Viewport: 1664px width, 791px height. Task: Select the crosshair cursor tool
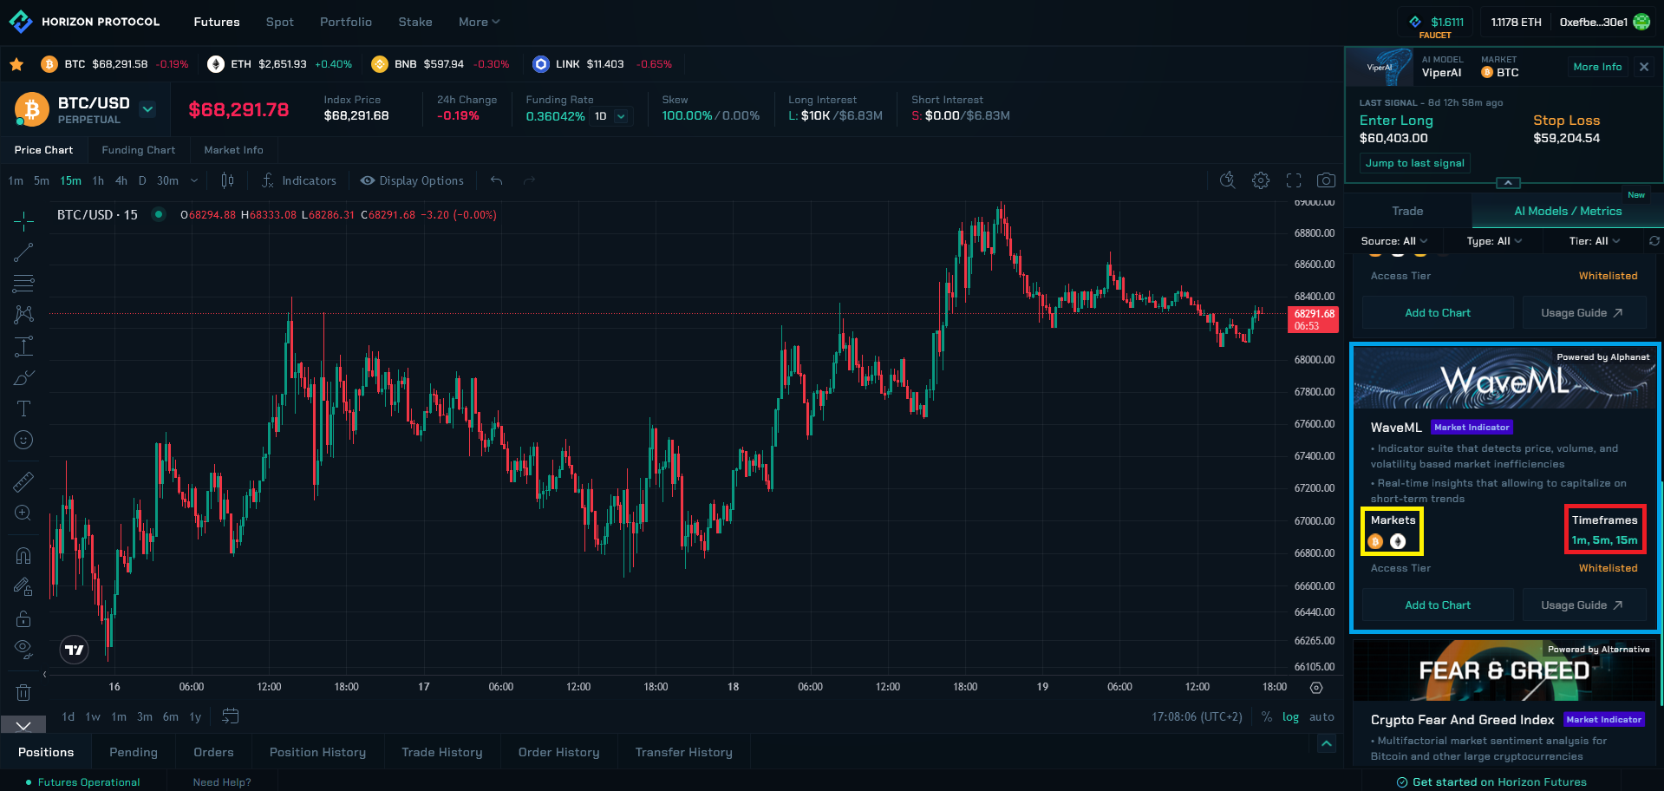point(23,222)
